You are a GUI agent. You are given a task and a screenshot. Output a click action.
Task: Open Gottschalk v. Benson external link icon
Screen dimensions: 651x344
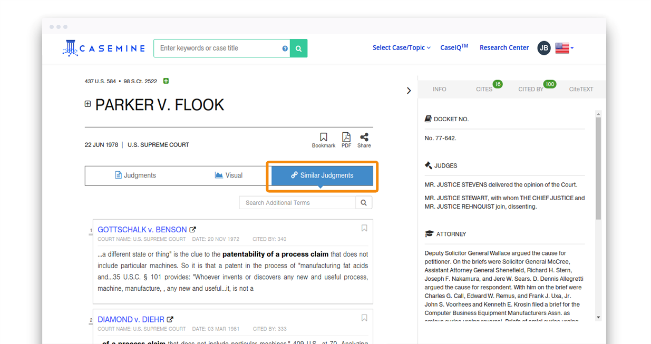[193, 230]
